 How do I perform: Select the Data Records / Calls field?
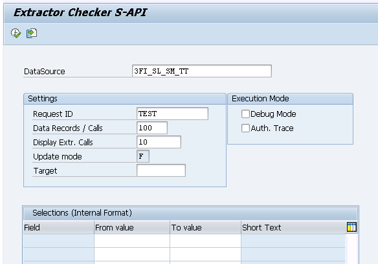coord(152,128)
